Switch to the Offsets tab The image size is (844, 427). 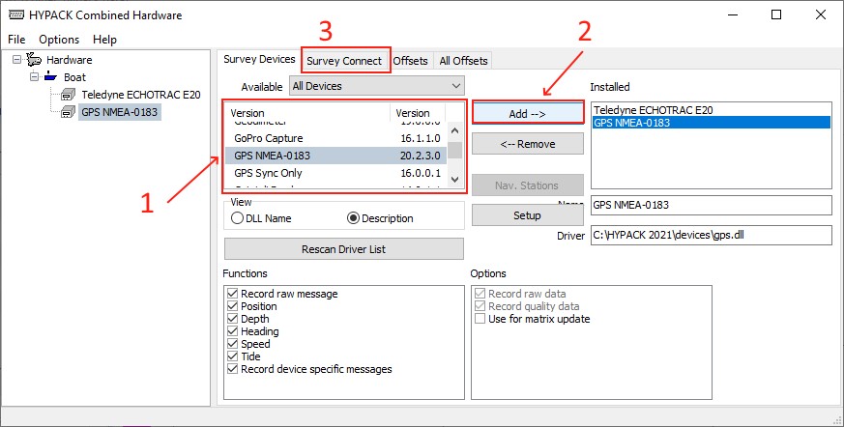pos(410,61)
